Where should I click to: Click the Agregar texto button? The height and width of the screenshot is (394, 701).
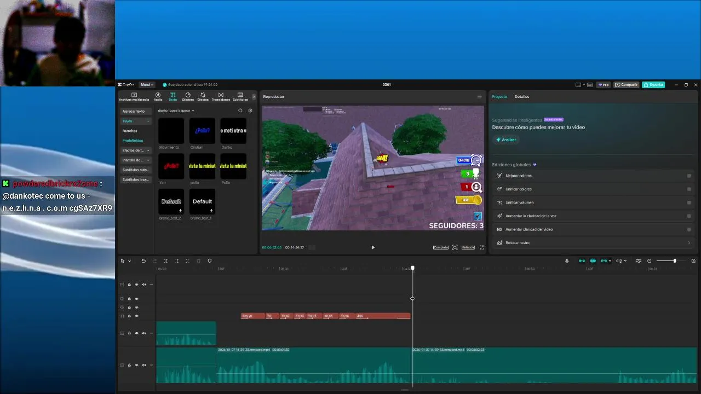pyautogui.click(x=135, y=111)
